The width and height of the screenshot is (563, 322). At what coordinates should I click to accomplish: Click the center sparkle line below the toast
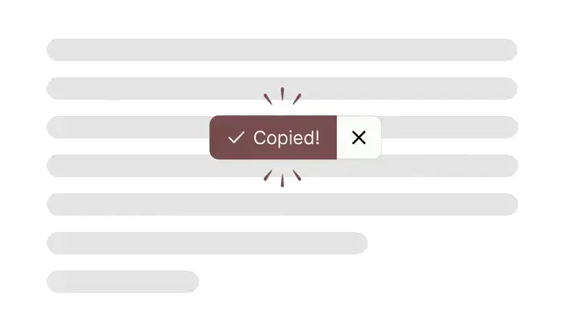coord(282,180)
